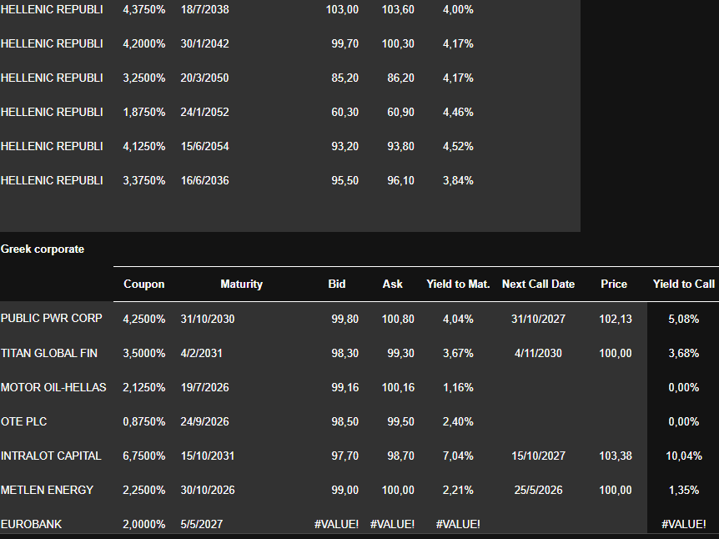Screen dimensions: 719x539
Task: Click the 2,40% yield to maturity
Action: point(458,421)
